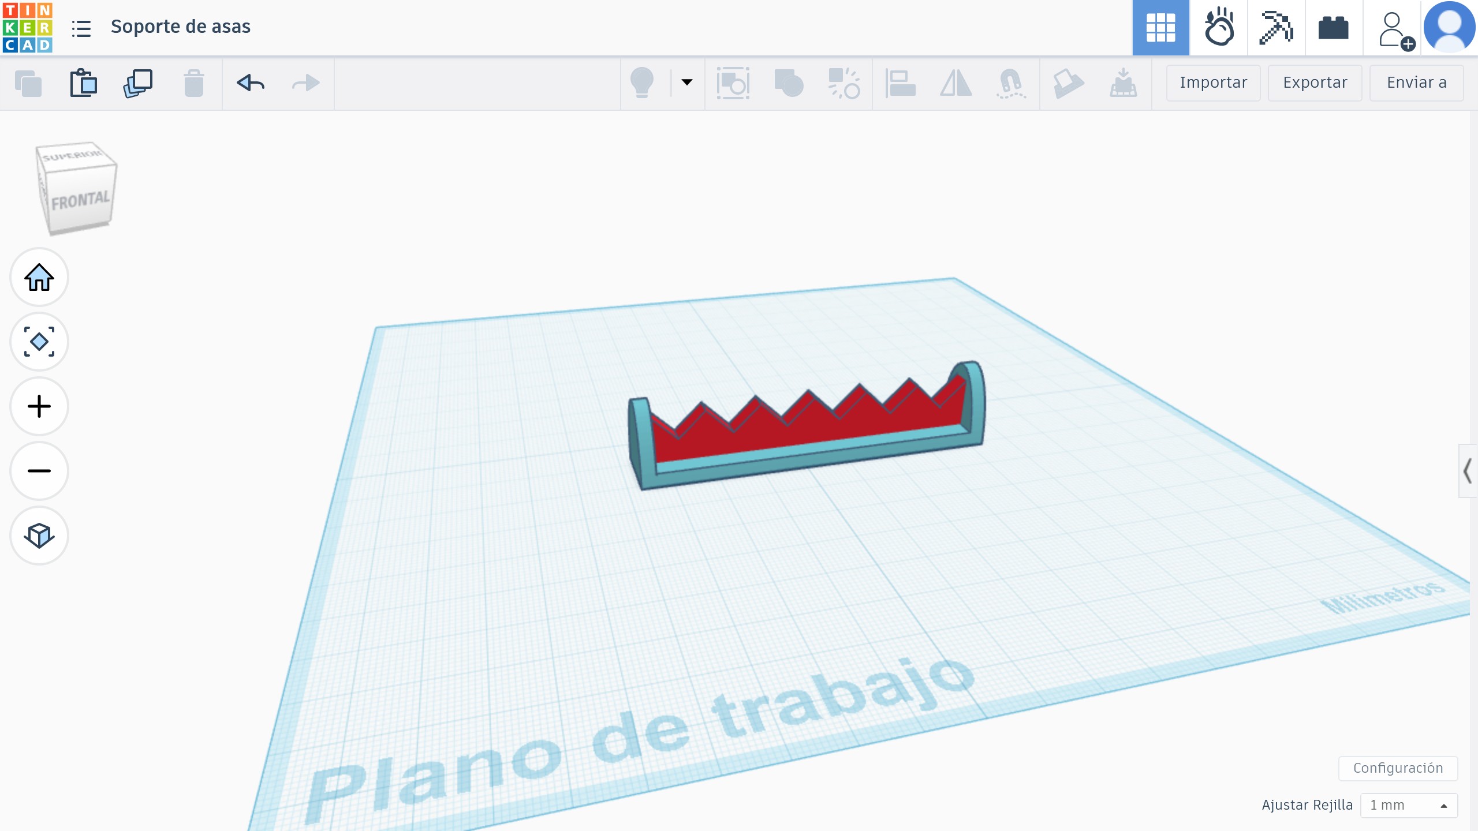This screenshot has height=831, width=1478.
Task: Click FRONTAL face of view cube
Action: pos(81,201)
